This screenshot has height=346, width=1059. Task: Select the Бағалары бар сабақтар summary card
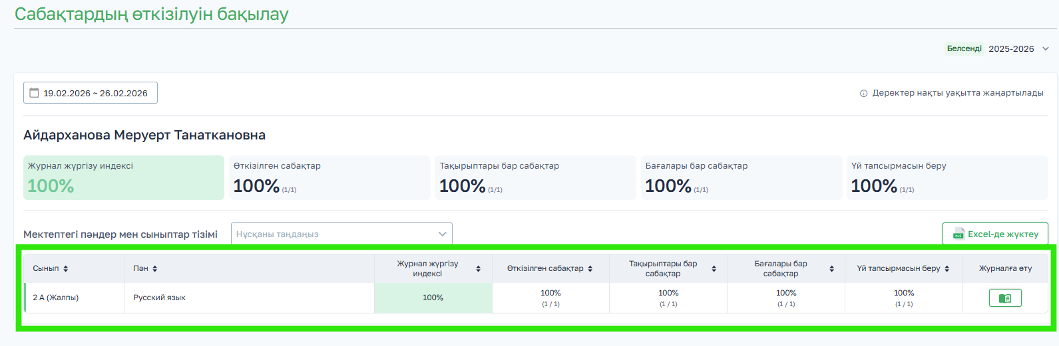point(741,177)
